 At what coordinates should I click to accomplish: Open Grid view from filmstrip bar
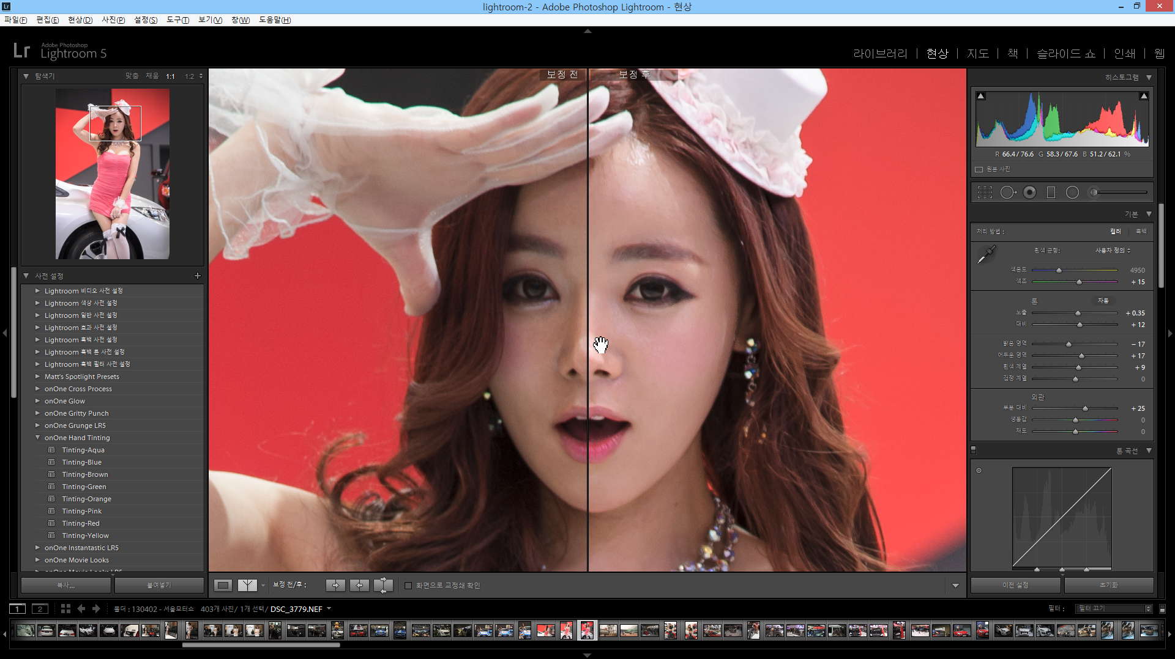pos(65,609)
